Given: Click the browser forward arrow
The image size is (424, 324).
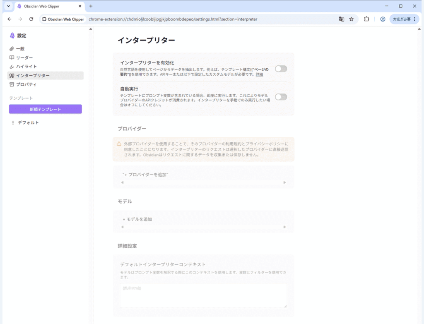Looking at the screenshot, I should tap(20, 19).
